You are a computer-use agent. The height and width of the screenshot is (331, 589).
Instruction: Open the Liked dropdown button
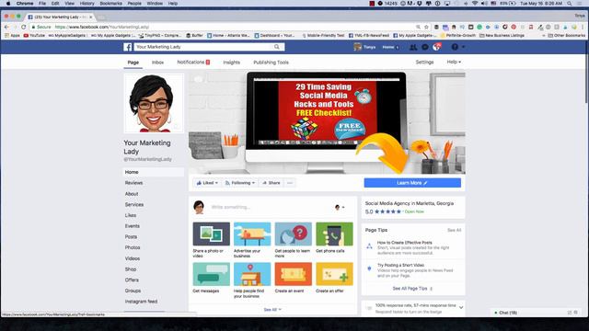click(x=207, y=183)
